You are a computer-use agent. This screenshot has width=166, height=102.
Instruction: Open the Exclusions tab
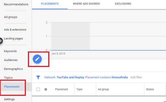[123, 4]
